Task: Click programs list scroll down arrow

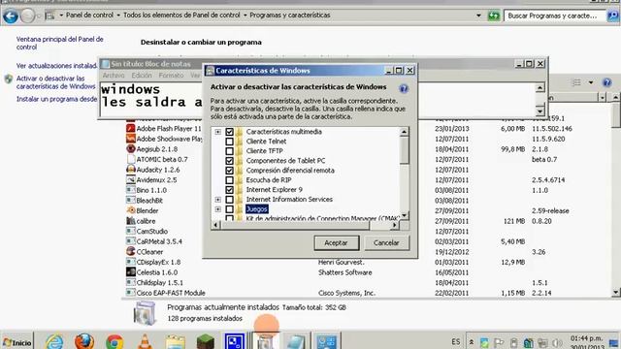Action: pos(616,293)
